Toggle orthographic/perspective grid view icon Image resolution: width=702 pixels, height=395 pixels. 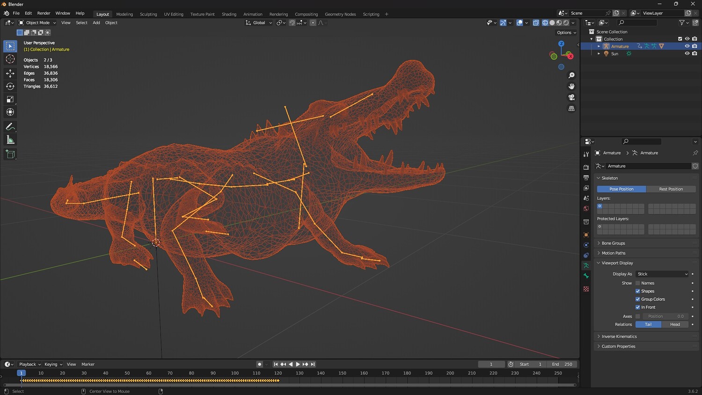(571, 109)
